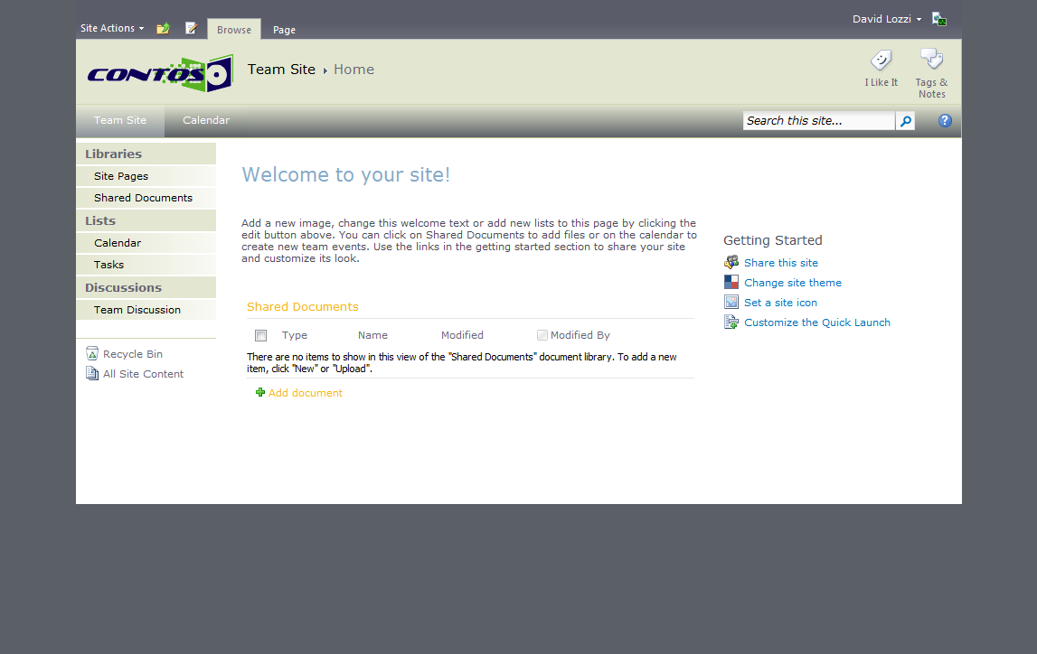The height and width of the screenshot is (654, 1037).
Task: Click the green plus Add document icon
Action: tap(260, 393)
